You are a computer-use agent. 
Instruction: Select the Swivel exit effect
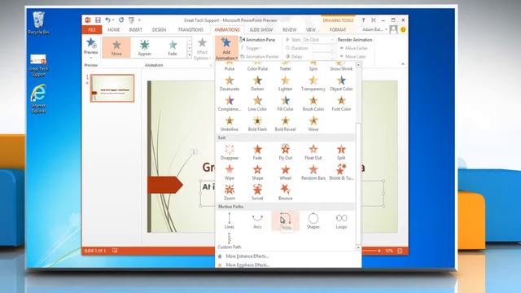(257, 193)
